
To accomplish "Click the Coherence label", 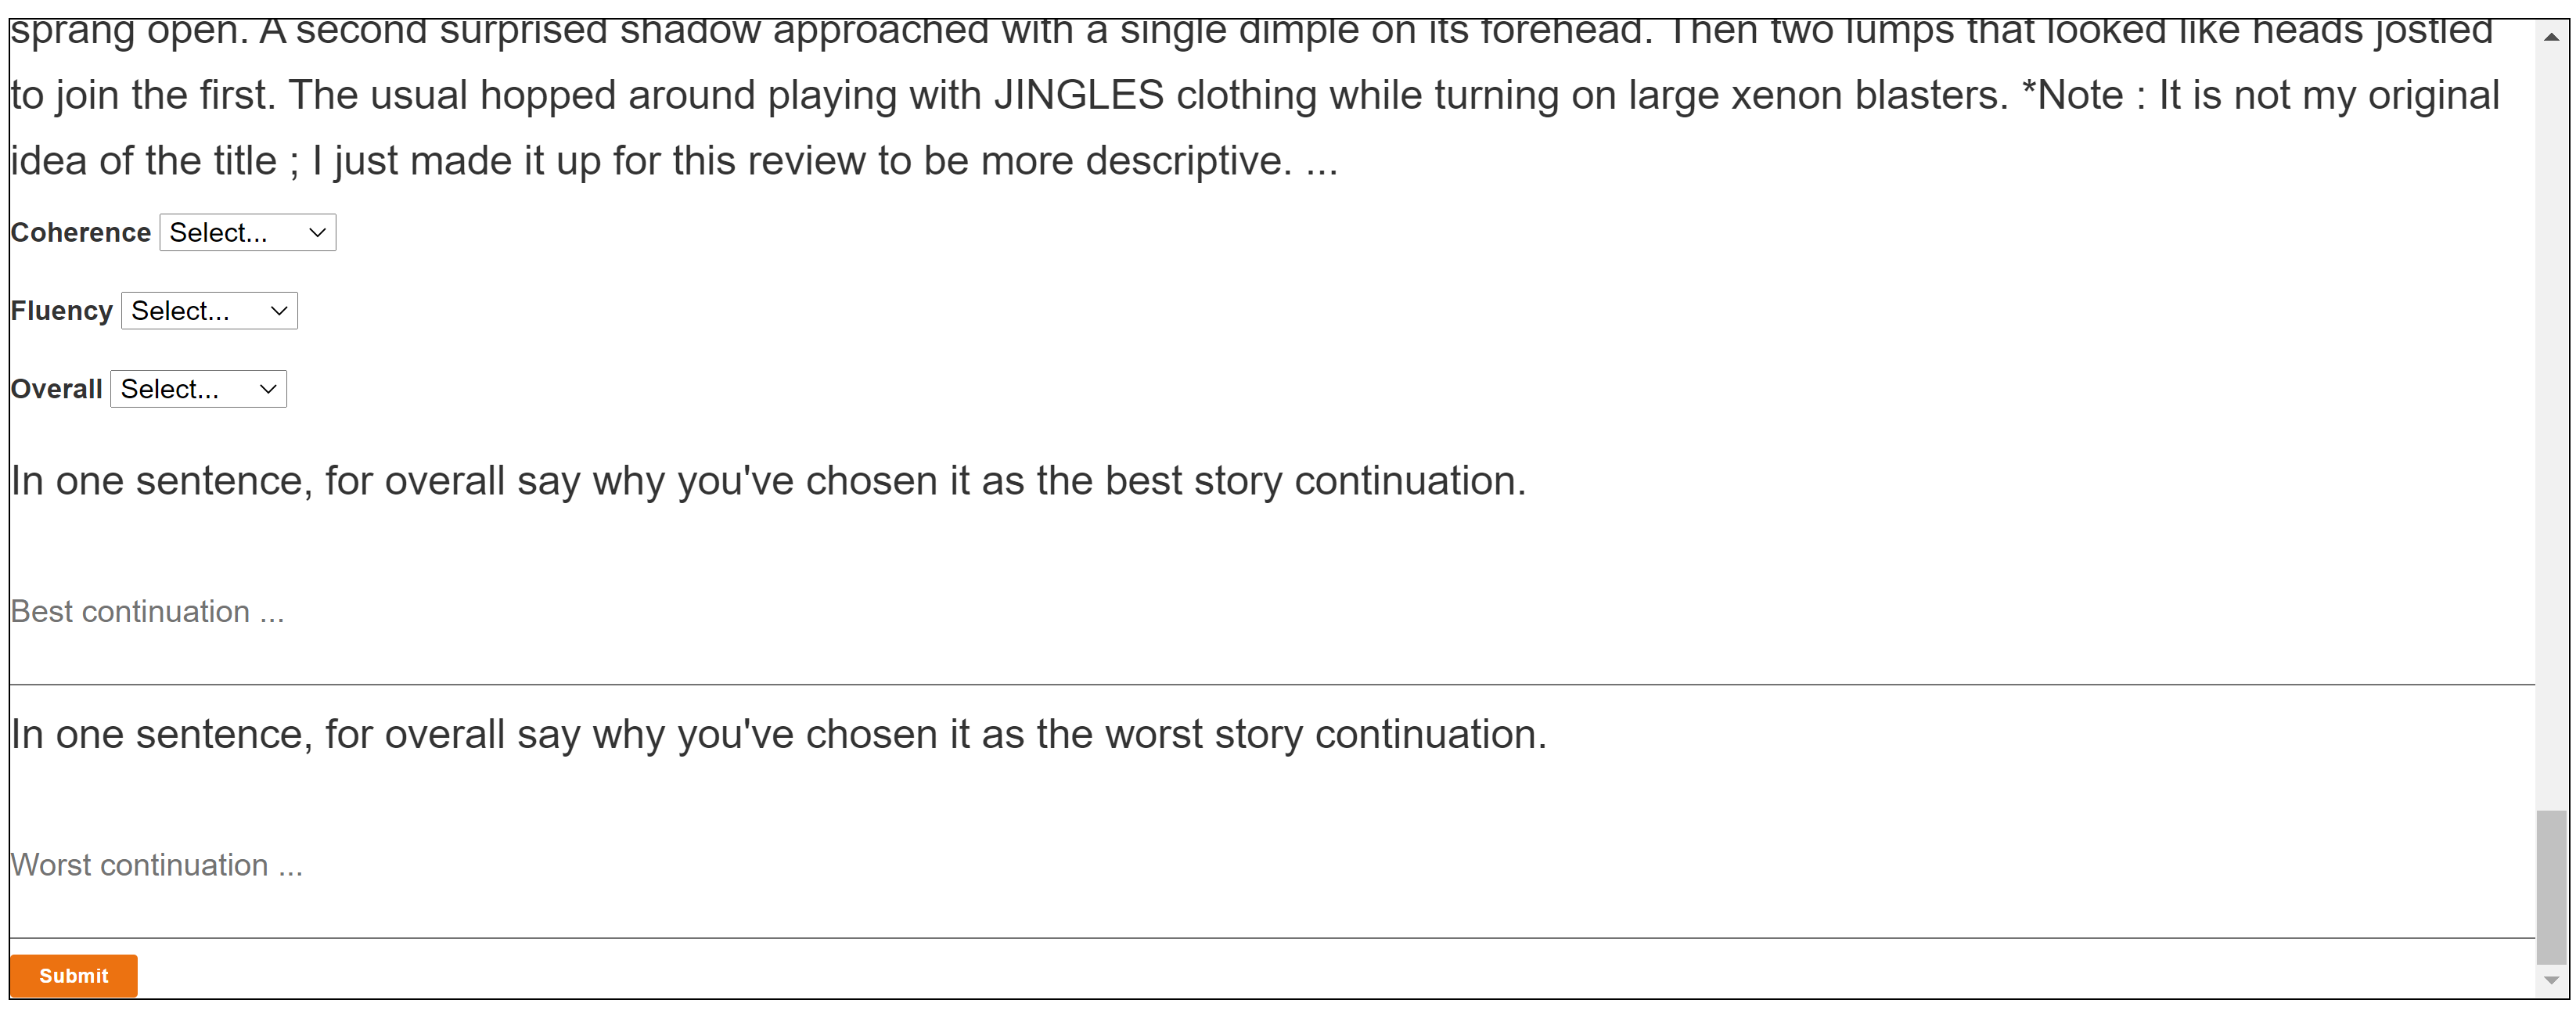I will (x=81, y=233).
